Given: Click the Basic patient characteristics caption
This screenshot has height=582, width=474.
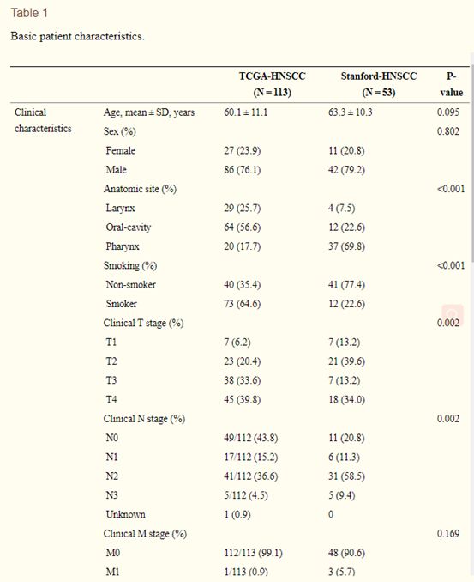Looking at the screenshot, I should coord(77,36).
